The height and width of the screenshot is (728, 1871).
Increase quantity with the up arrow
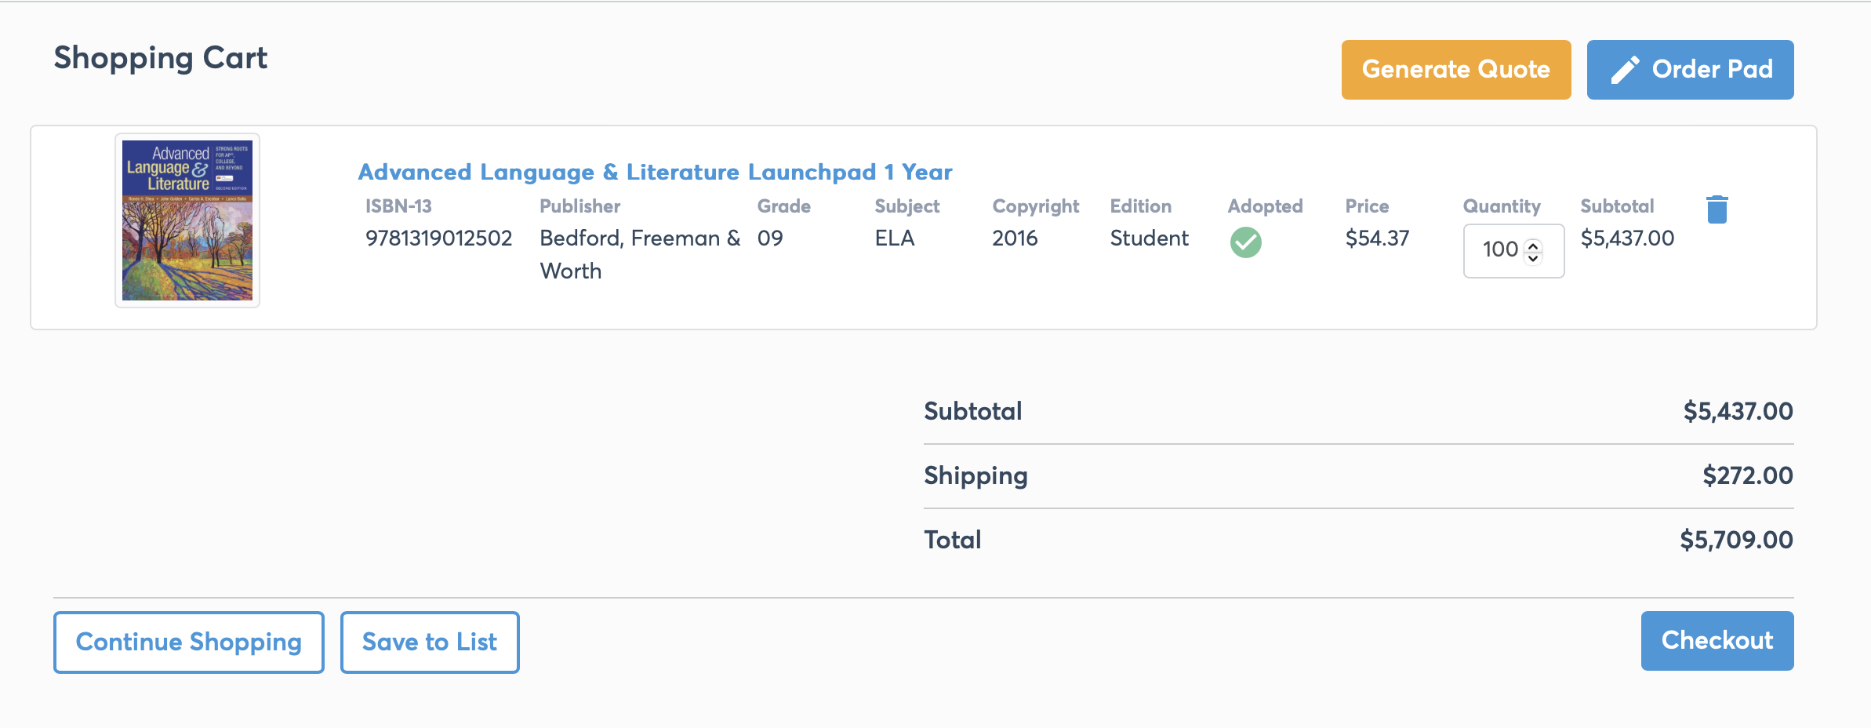point(1533,245)
